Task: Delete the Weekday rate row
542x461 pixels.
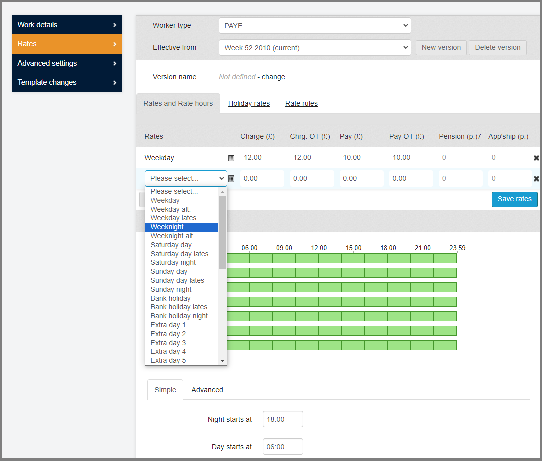Action: coord(536,158)
